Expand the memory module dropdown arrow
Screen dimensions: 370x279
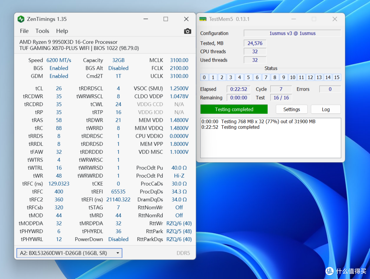click(x=118, y=253)
